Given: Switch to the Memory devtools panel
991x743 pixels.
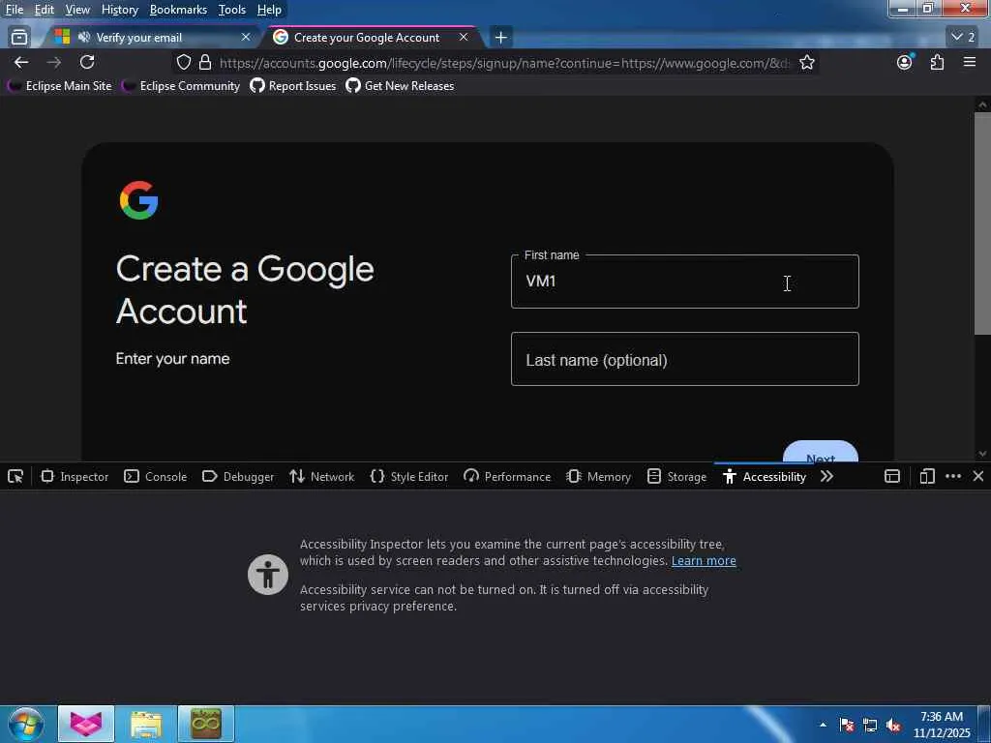Looking at the screenshot, I should point(599,476).
